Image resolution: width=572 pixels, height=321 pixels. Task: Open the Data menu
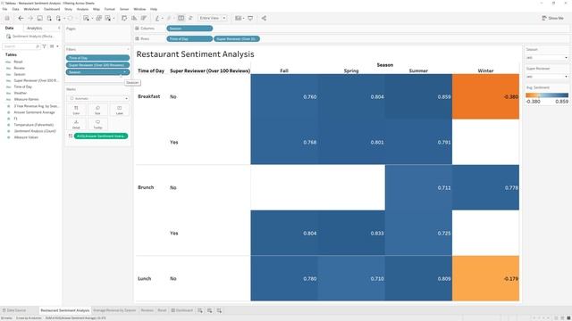point(16,9)
